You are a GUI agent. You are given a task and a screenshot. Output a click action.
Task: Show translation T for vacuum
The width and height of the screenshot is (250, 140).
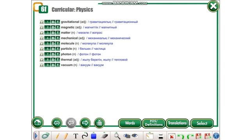click(58, 65)
